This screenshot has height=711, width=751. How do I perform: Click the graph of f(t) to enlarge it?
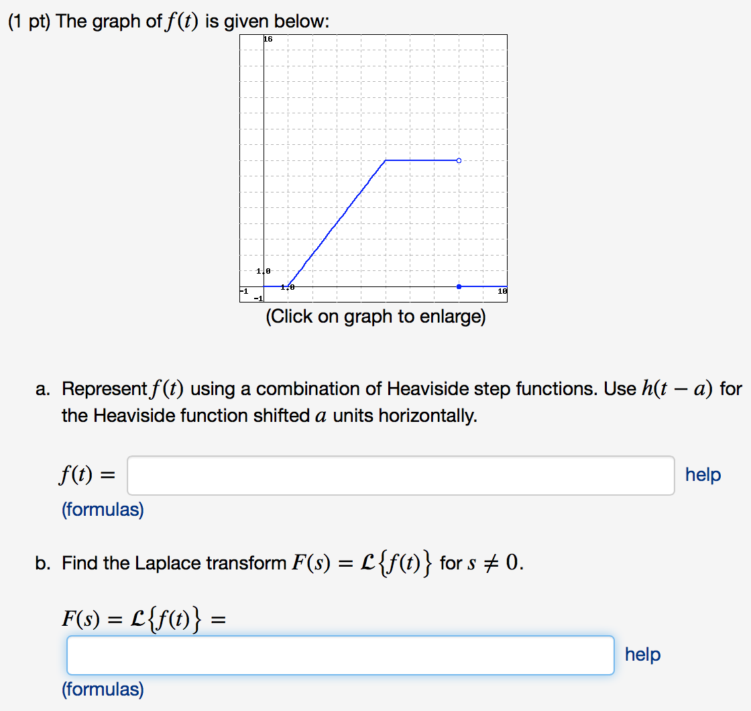point(373,168)
